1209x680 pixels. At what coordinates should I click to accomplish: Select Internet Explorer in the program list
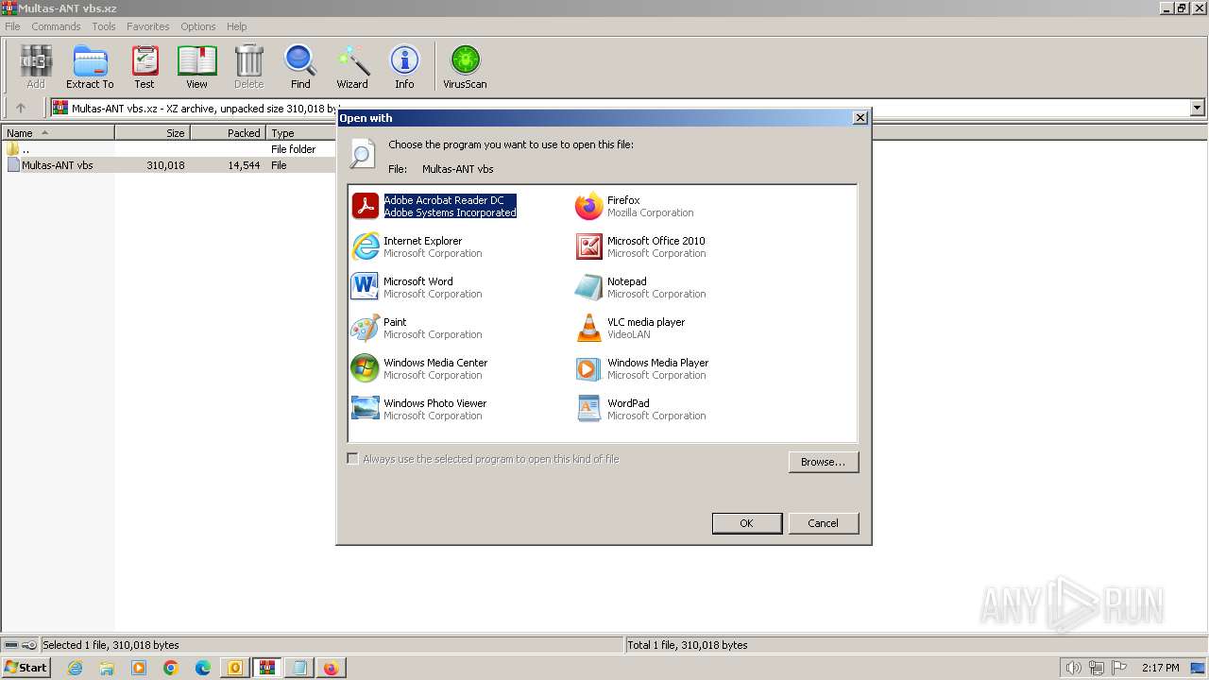pyautogui.click(x=417, y=246)
